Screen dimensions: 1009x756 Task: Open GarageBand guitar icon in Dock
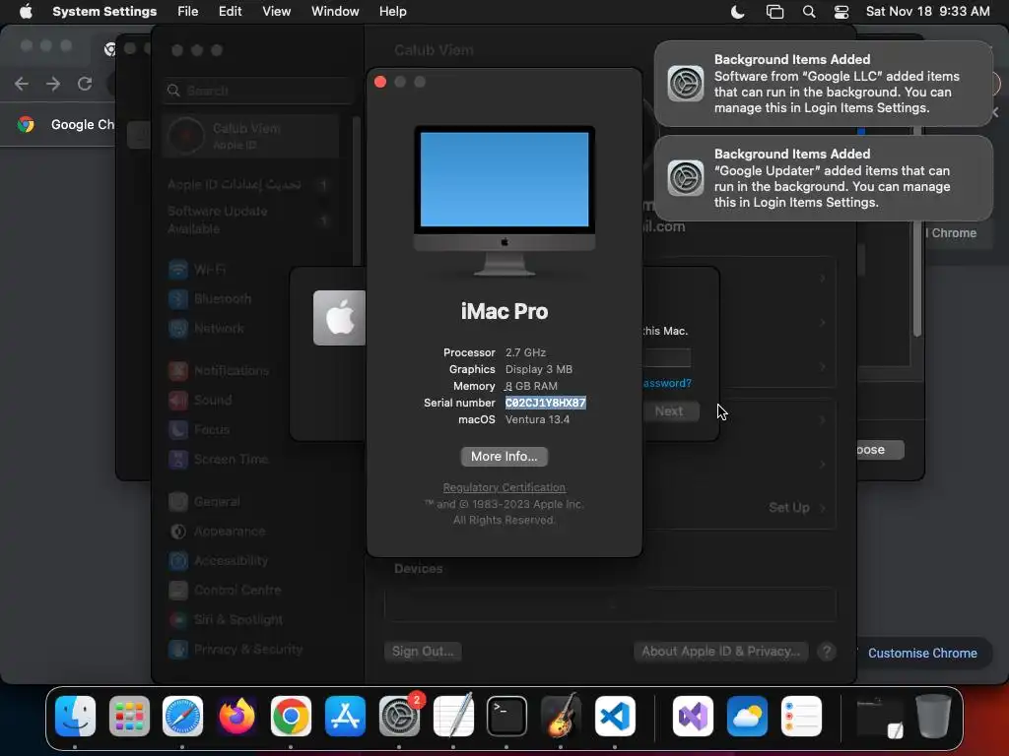561,716
